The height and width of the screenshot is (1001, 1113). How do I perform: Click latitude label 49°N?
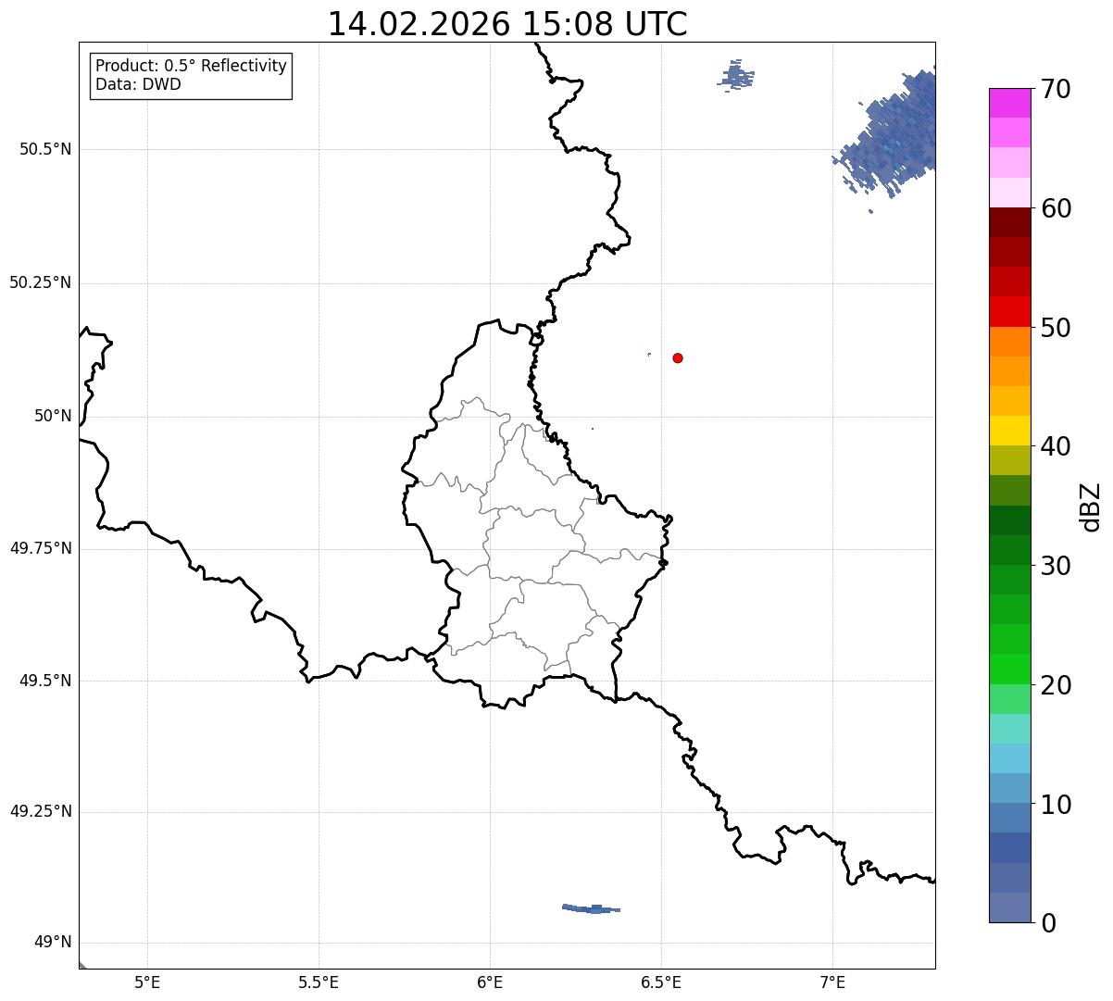tap(53, 943)
